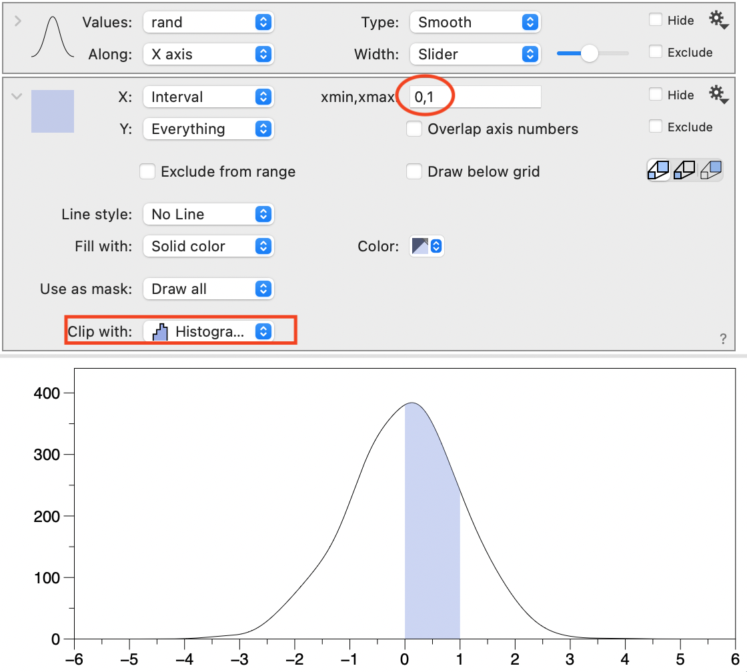This screenshot has width=747, height=672.
Task: Select the first draw-order style icon
Action: (x=658, y=171)
